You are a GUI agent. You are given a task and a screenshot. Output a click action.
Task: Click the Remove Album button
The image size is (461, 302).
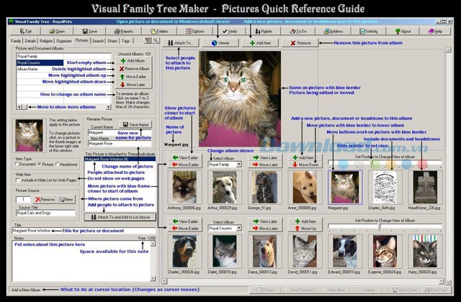[134, 69]
